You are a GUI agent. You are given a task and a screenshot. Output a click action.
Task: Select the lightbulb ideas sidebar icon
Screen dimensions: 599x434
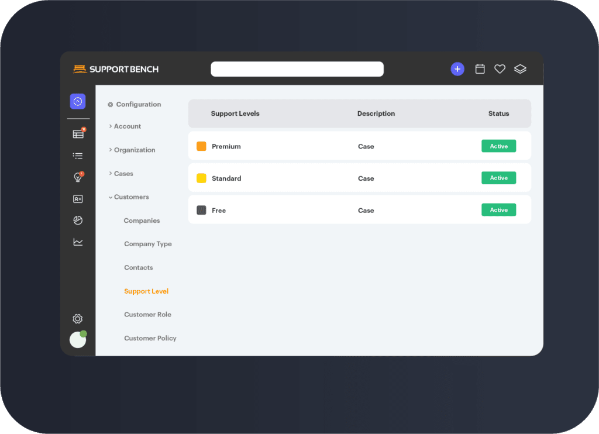[78, 177]
